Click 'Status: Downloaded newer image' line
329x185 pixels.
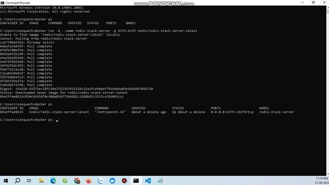[64, 92]
